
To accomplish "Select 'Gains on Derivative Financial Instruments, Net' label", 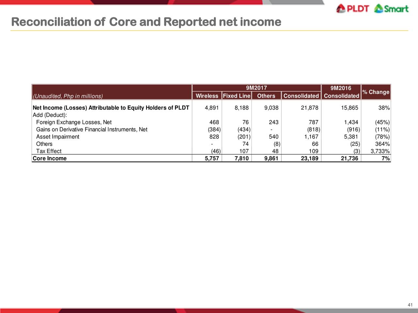I will [x=92, y=129].
